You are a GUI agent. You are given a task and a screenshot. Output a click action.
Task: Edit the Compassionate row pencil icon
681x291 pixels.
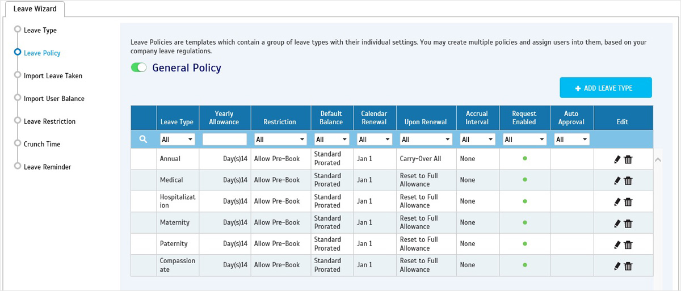tap(617, 265)
